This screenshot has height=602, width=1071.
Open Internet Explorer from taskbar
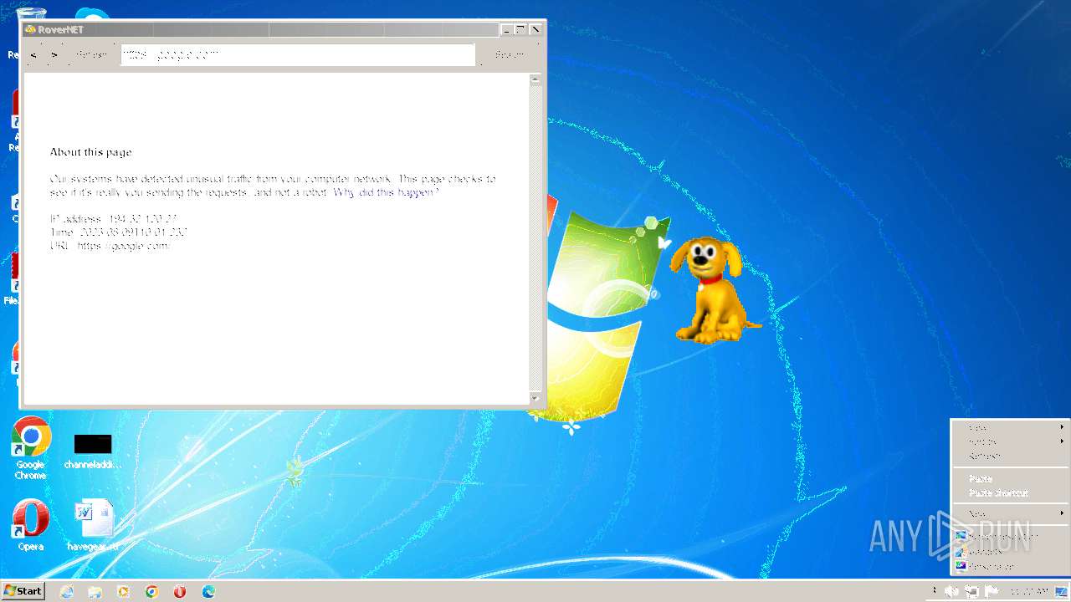click(x=67, y=592)
